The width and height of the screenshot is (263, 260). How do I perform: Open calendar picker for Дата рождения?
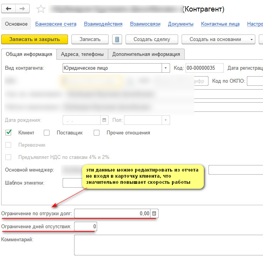(x=104, y=120)
